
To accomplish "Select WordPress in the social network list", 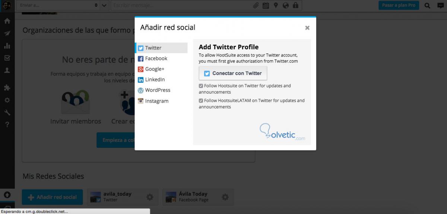I will [161, 90].
